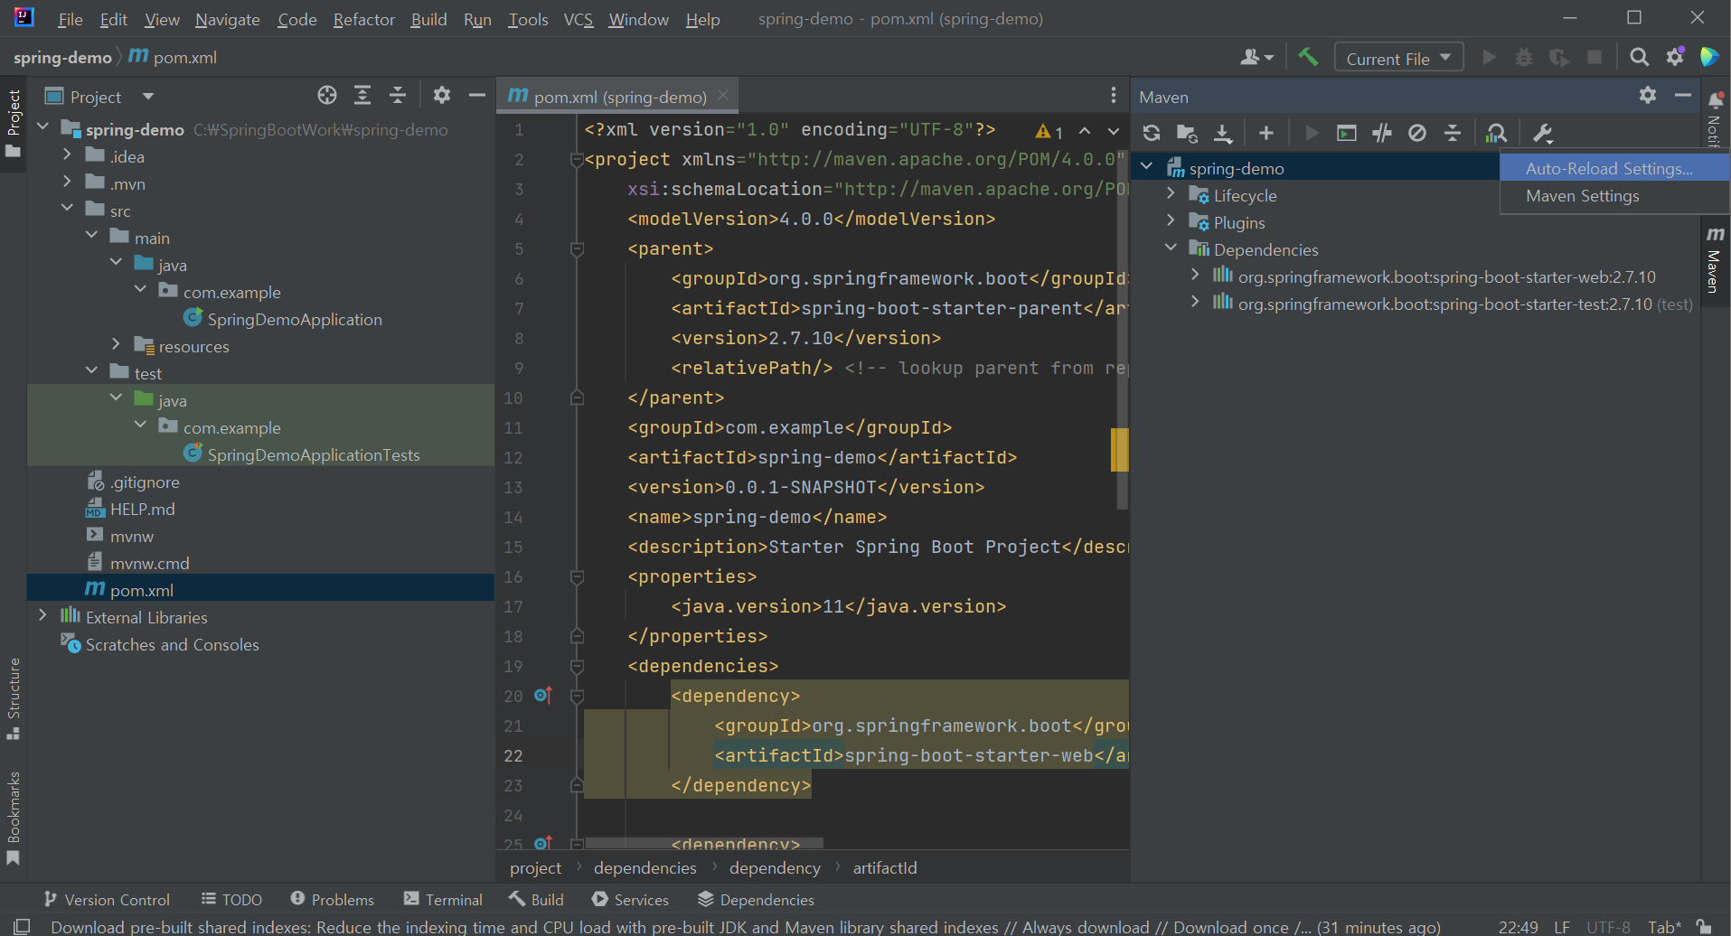
Task: Open Version Control tool window
Action: coord(107,900)
